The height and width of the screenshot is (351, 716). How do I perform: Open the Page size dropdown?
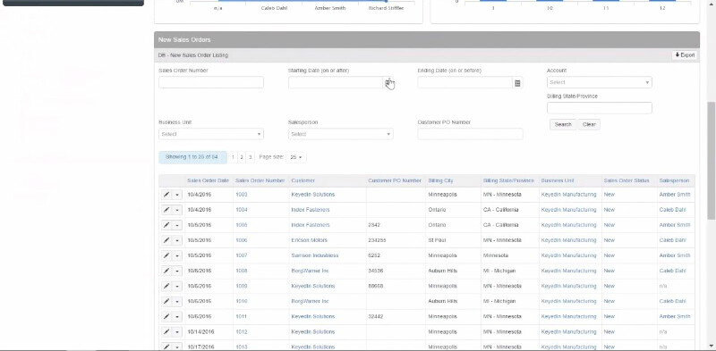(x=296, y=157)
